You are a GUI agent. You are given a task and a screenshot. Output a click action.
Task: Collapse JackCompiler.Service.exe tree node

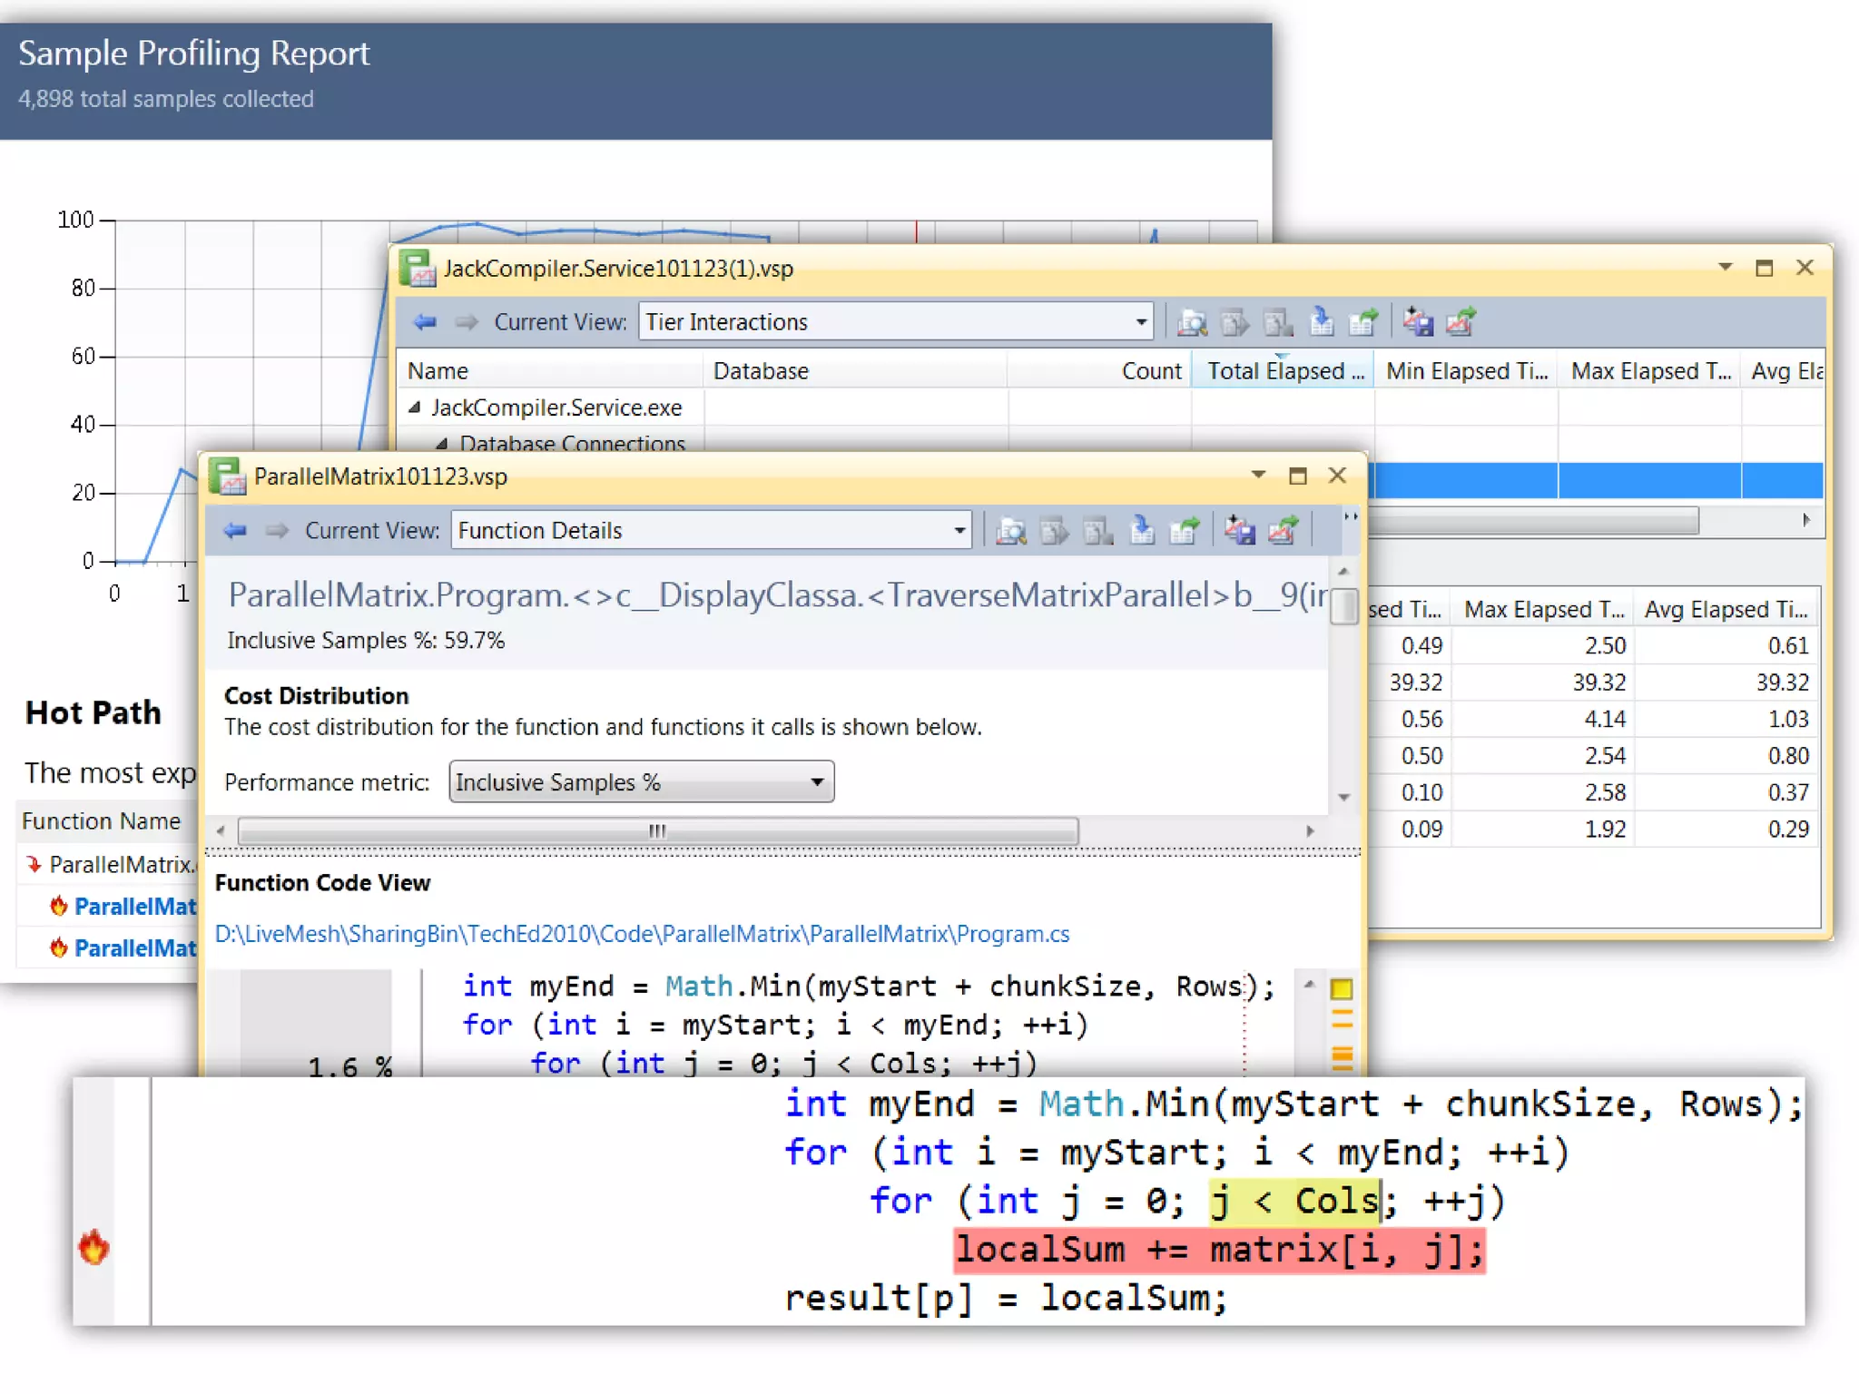pyautogui.click(x=415, y=407)
